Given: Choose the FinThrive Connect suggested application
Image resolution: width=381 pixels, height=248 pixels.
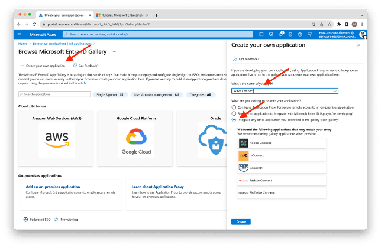Looking at the screenshot, I should pyautogui.click(x=282, y=193).
